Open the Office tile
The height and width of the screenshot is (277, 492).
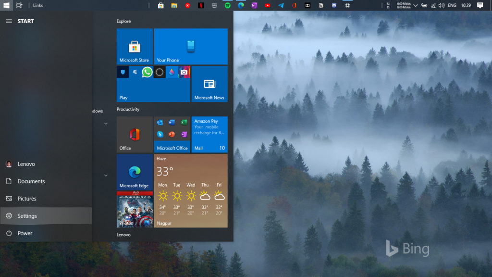(135, 135)
